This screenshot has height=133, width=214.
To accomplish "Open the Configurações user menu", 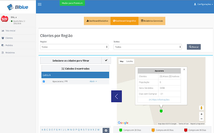I will 203,4.
